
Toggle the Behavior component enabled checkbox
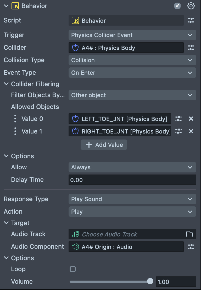[x=177, y=6]
